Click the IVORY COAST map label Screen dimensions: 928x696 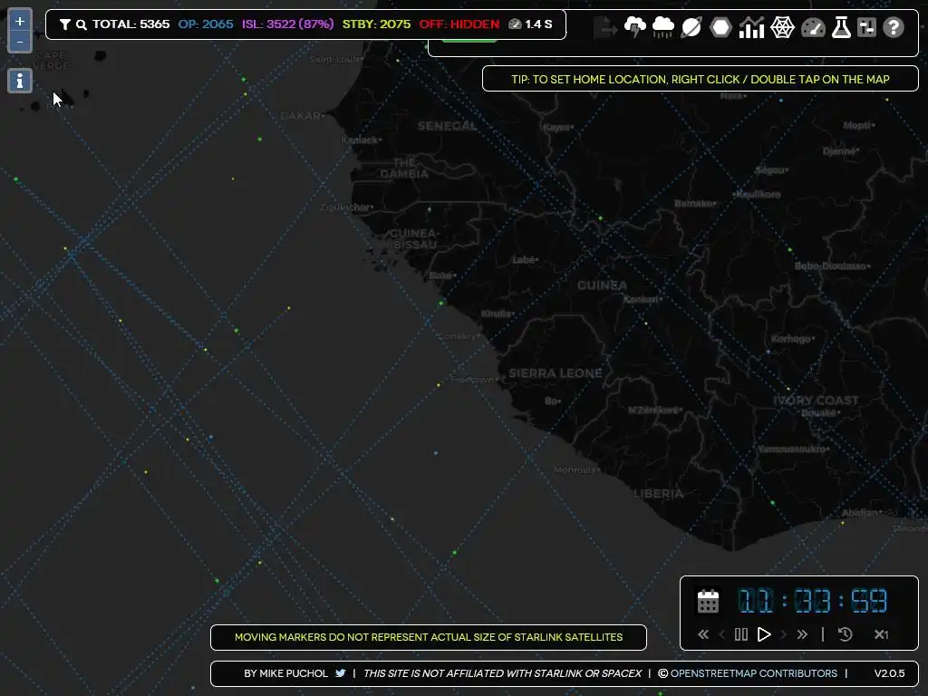pyautogui.click(x=816, y=401)
